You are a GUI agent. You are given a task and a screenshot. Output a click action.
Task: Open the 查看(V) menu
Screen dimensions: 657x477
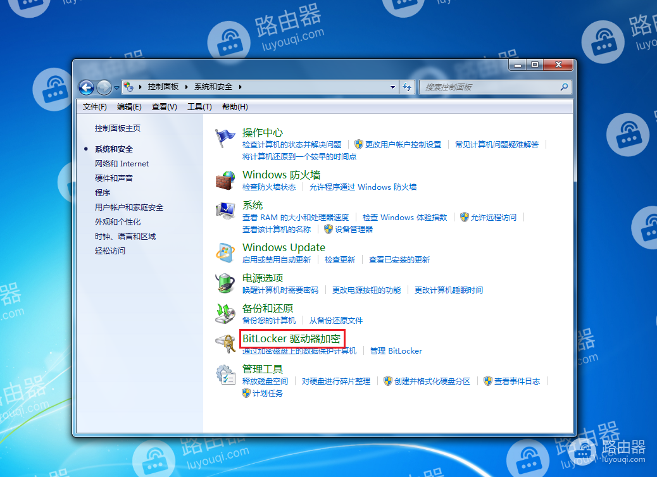point(165,107)
